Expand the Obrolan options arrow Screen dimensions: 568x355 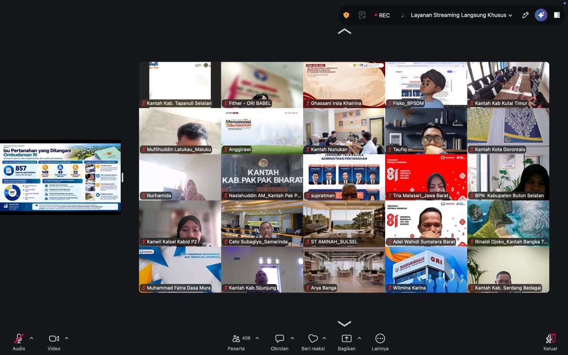click(x=292, y=338)
